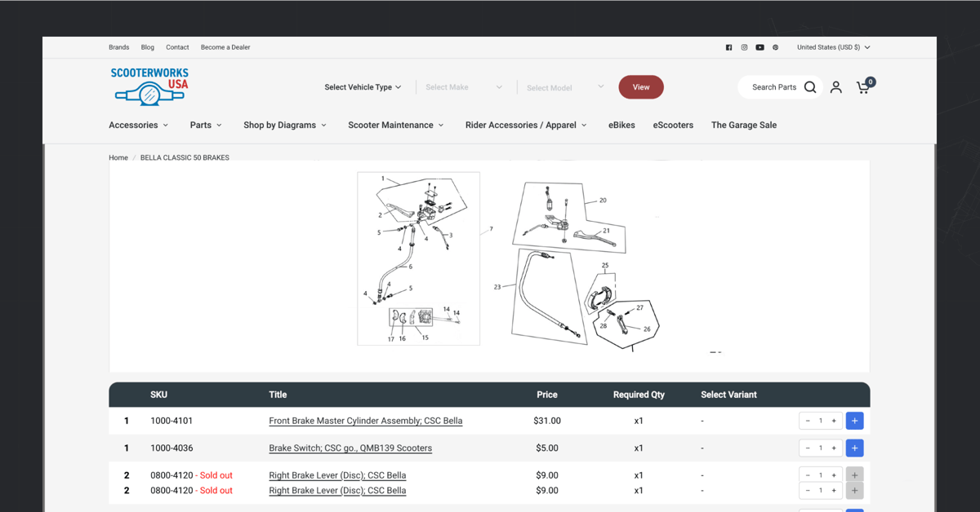Open the shopping cart icon
The width and height of the screenshot is (980, 512).
tap(863, 87)
